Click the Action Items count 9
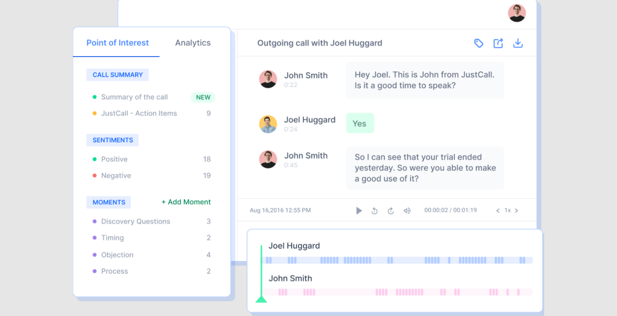The width and height of the screenshot is (617, 316). pos(209,114)
